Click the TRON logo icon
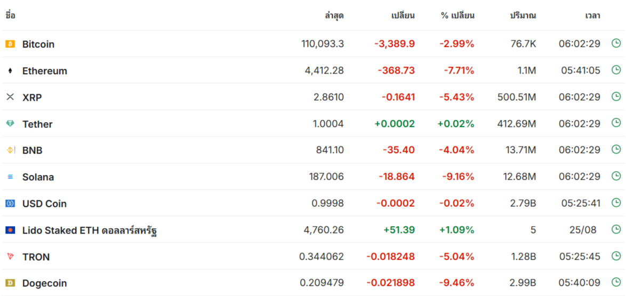 click(x=10, y=257)
